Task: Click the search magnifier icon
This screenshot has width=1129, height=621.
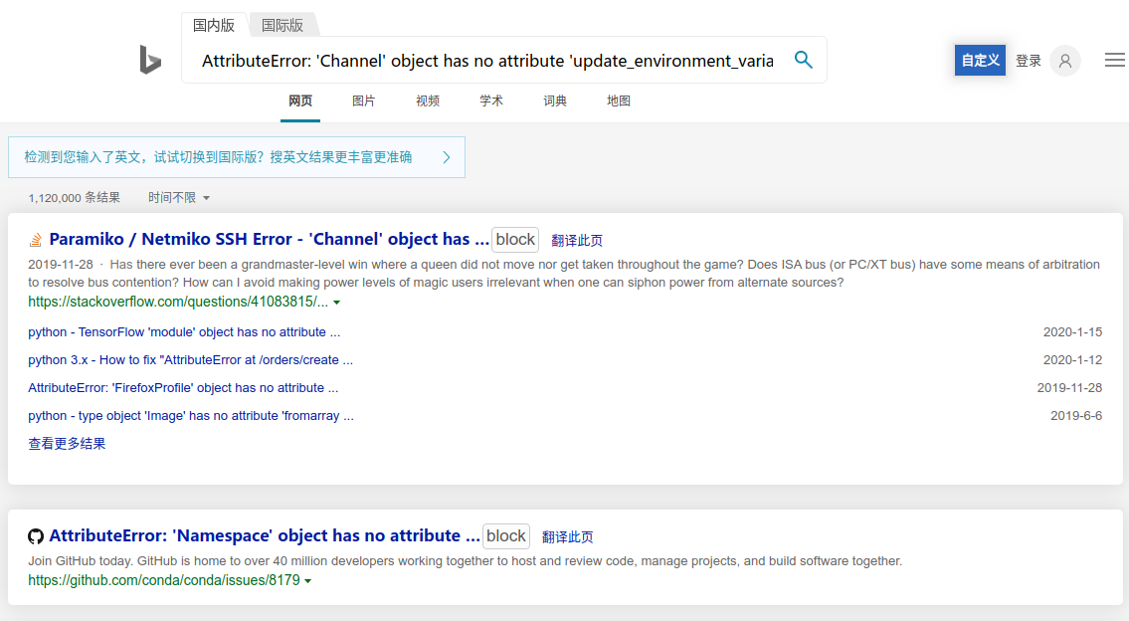Action: (x=803, y=60)
